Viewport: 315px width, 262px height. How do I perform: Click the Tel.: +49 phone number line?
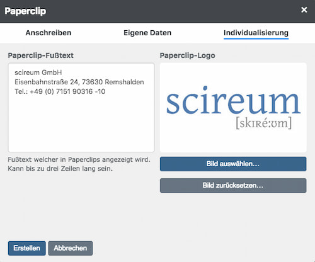pos(60,91)
